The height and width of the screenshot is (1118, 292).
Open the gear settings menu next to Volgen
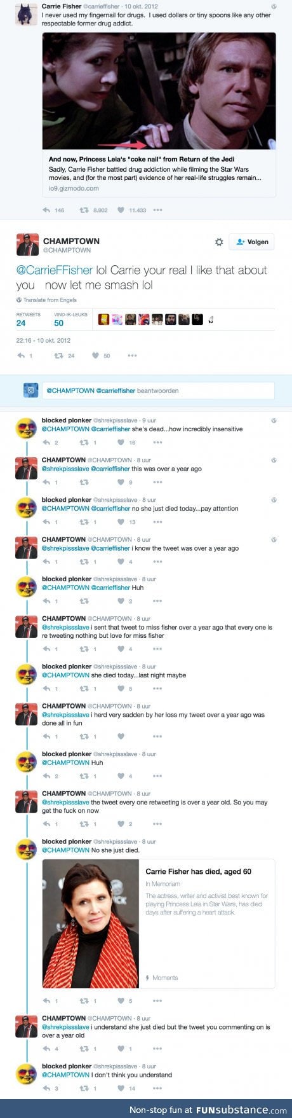pos(219,242)
